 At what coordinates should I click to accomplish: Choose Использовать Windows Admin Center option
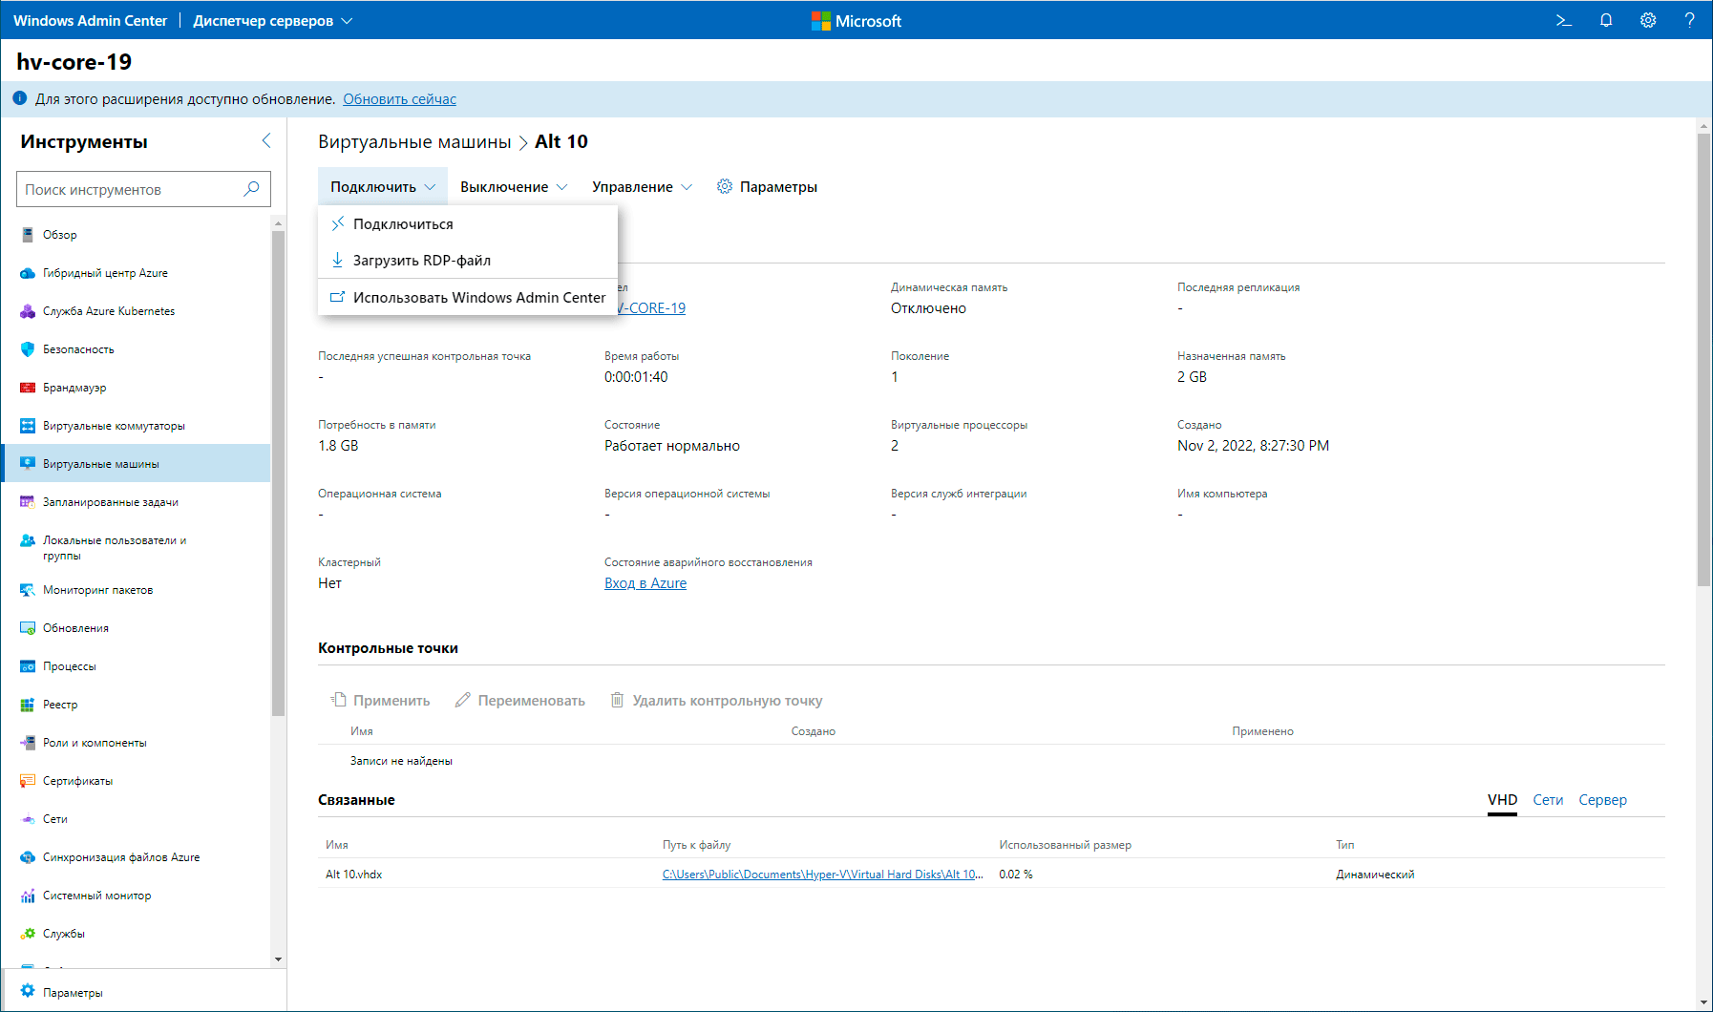[x=478, y=298]
